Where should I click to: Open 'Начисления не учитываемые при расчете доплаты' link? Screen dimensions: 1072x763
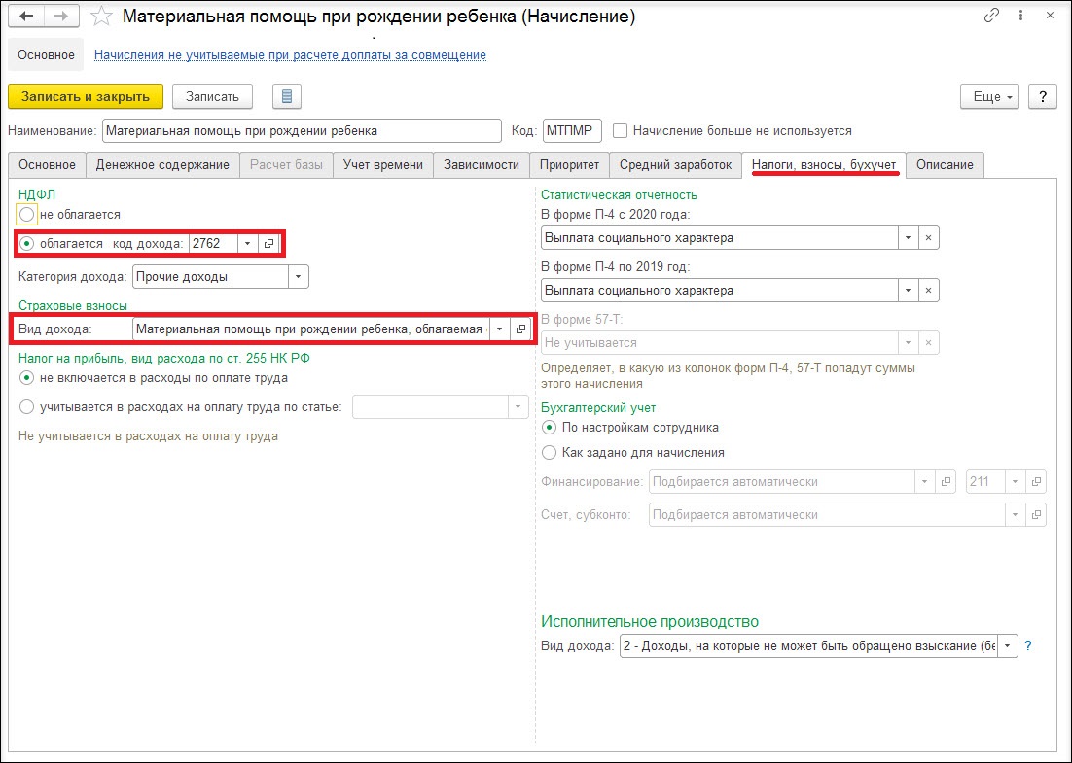coord(291,55)
